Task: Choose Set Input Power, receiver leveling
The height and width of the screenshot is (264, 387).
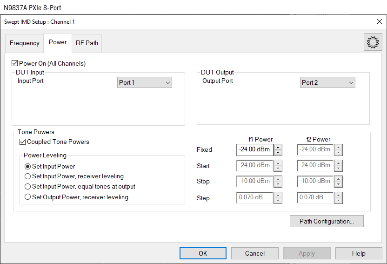Action: (x=28, y=176)
